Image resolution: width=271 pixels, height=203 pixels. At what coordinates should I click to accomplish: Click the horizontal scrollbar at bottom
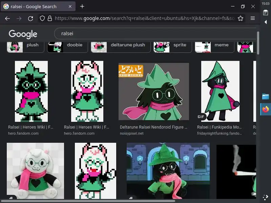[88, 201]
